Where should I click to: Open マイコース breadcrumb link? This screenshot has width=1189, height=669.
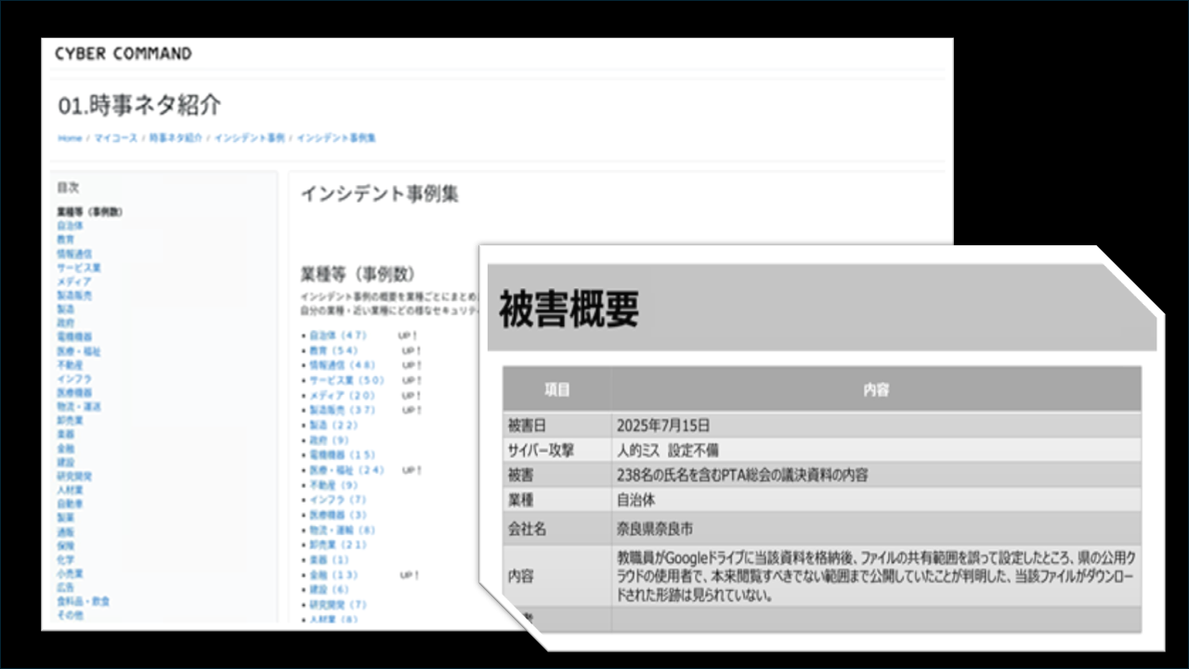[115, 138]
